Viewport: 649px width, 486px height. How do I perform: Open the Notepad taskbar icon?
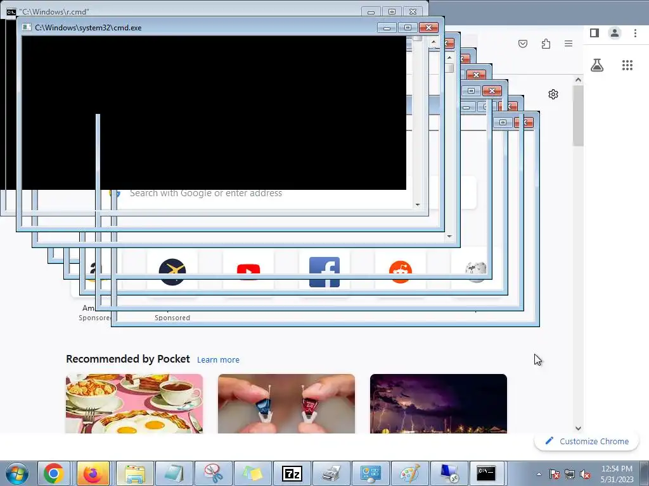[174, 473]
